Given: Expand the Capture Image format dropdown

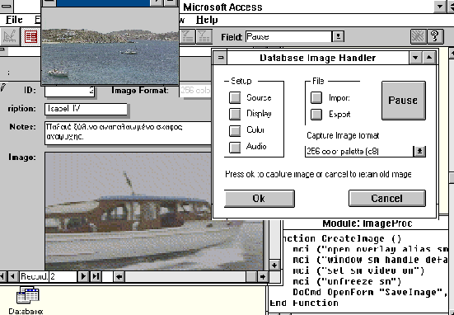Looking at the screenshot, I should click(420, 151).
